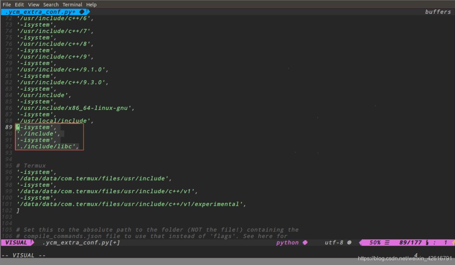Place cursor on line 84 '/usr/include'
The image size is (455, 265).
(44, 95)
